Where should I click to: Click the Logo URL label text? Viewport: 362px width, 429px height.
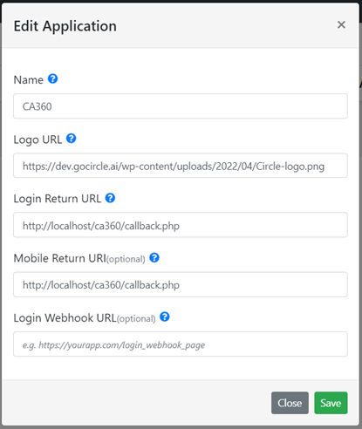point(38,140)
